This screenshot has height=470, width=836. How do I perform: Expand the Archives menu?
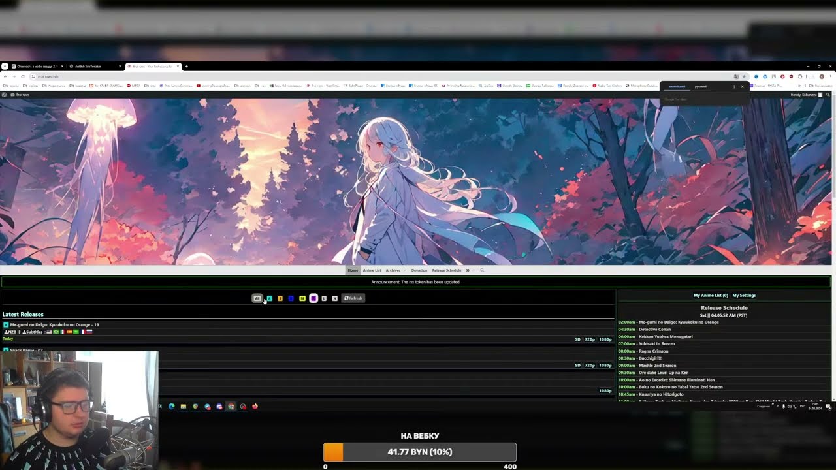tap(394, 270)
